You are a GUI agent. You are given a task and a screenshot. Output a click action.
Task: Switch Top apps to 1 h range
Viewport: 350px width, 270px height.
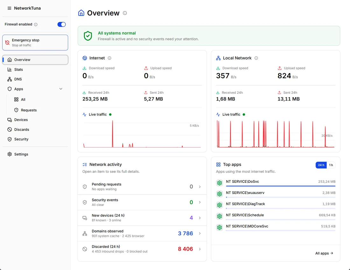click(331, 165)
